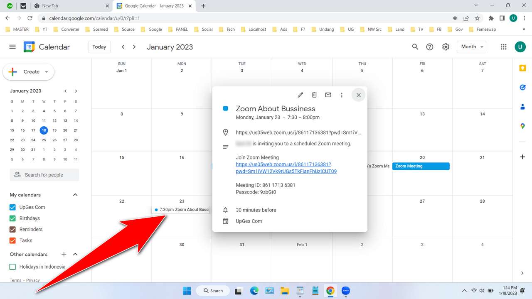Go to previous month arrow in header
This screenshot has width=532, height=299.
point(123,47)
